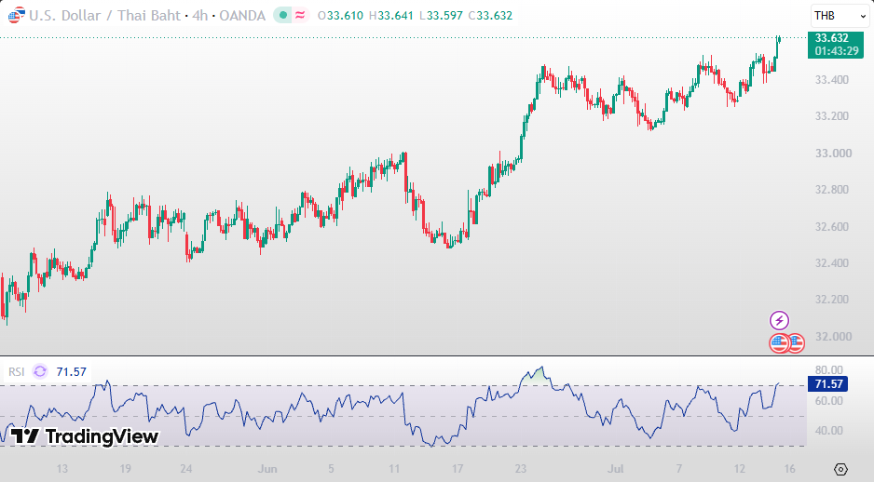Click the 23 date label on time axis
This screenshot has height=482, width=874.
pos(521,469)
